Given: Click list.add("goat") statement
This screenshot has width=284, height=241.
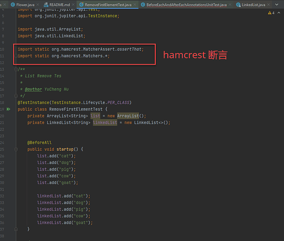Looking at the screenshot, I should [x=57, y=183].
